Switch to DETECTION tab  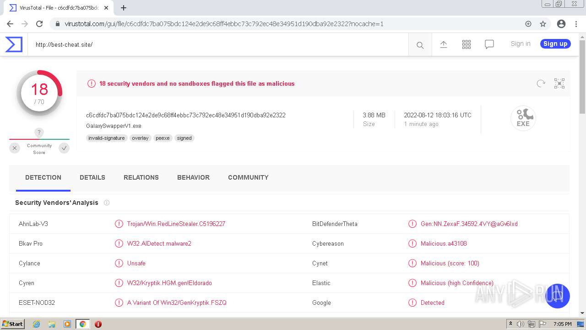(x=43, y=177)
